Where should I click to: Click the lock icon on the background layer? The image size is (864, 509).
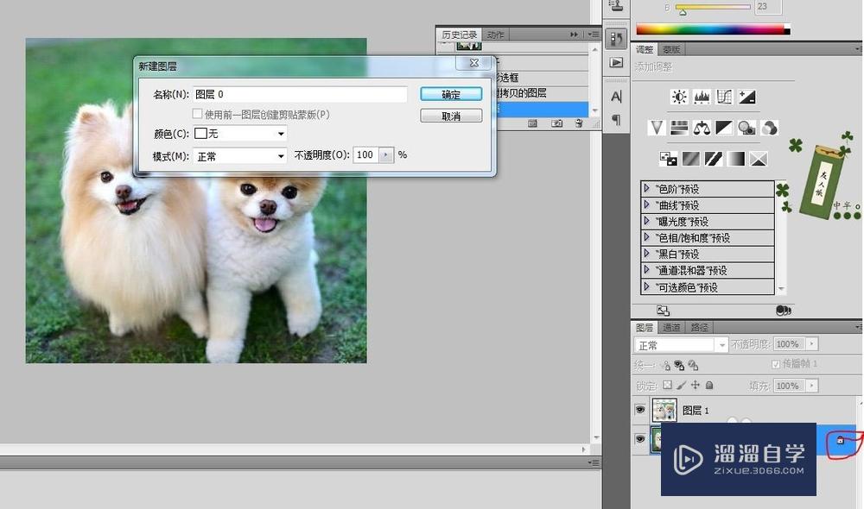pos(840,440)
